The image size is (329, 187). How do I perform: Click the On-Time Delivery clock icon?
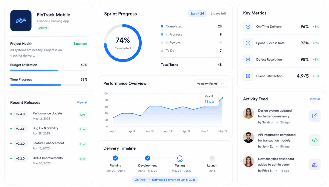coord(248,26)
